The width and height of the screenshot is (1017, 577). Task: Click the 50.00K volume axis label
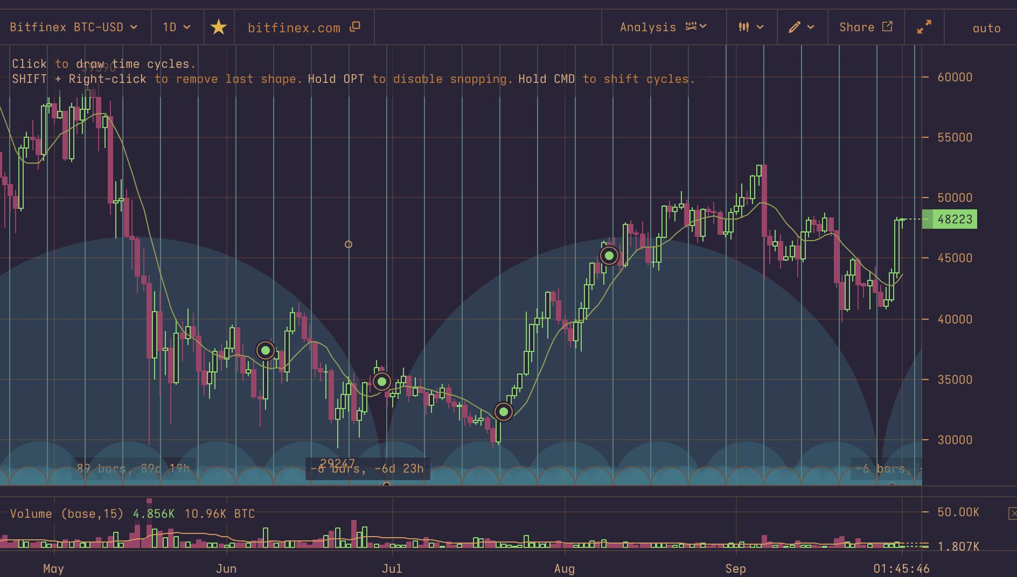(x=958, y=512)
